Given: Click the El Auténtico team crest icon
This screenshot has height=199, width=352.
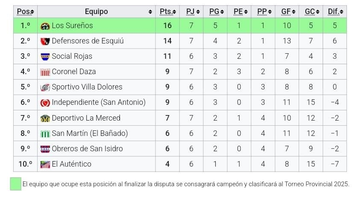Looking at the screenshot, I should [x=45, y=164].
